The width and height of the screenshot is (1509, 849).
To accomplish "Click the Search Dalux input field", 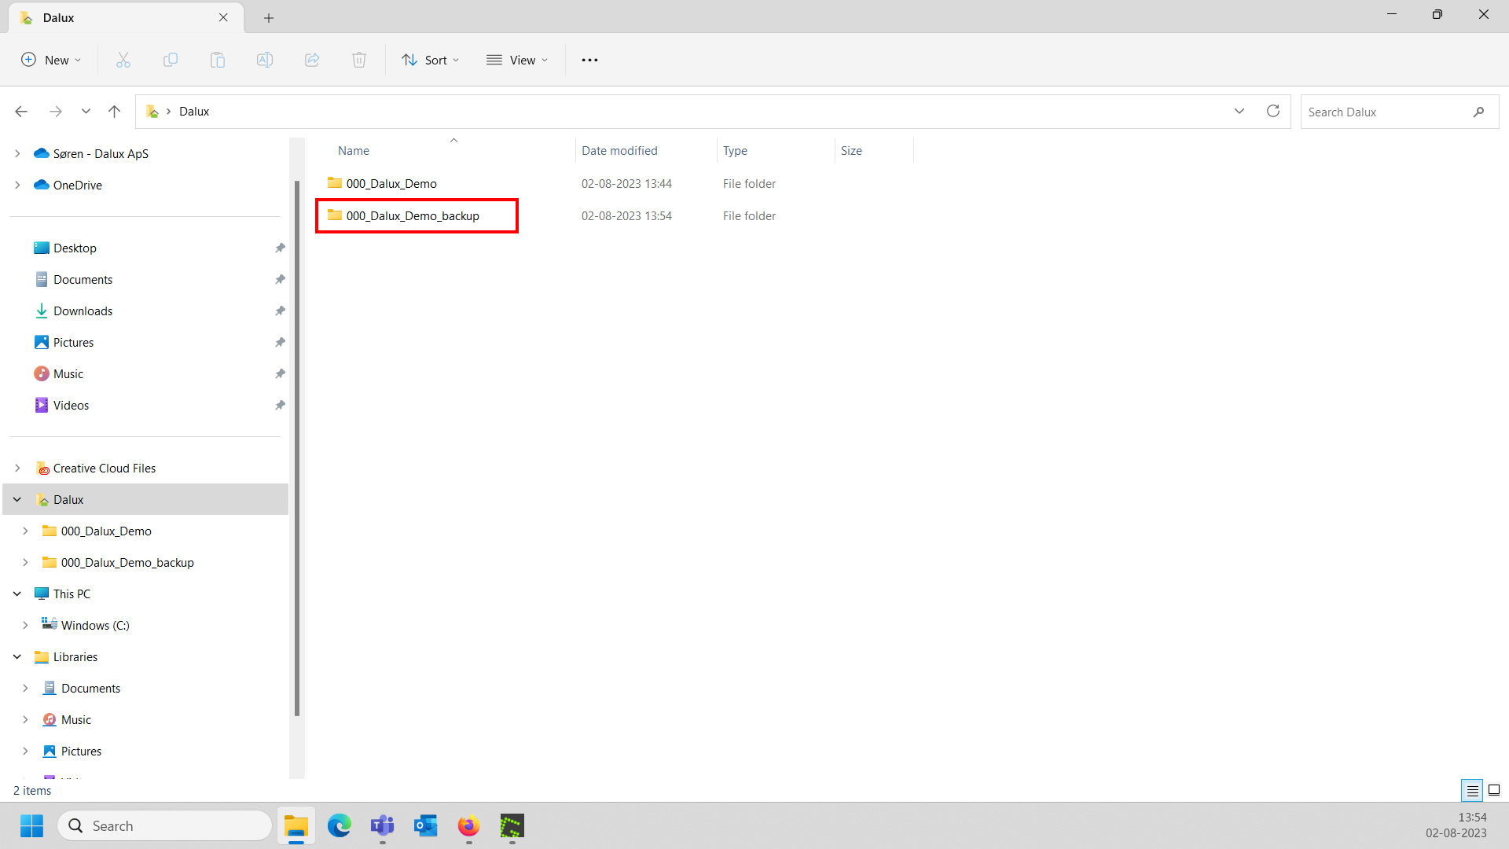I will point(1383,112).
